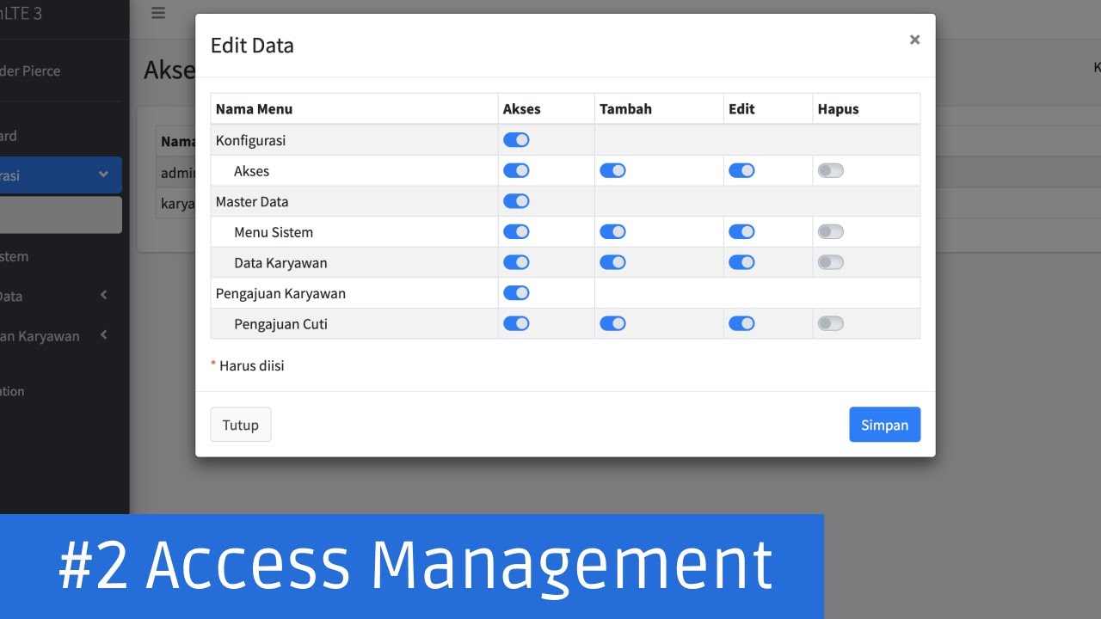Click the Pierce user name in the sidebar
Image resolution: width=1101 pixels, height=619 pixels.
click(x=30, y=71)
